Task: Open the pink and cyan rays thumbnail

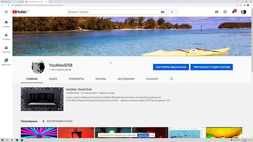Action: pos(39,133)
